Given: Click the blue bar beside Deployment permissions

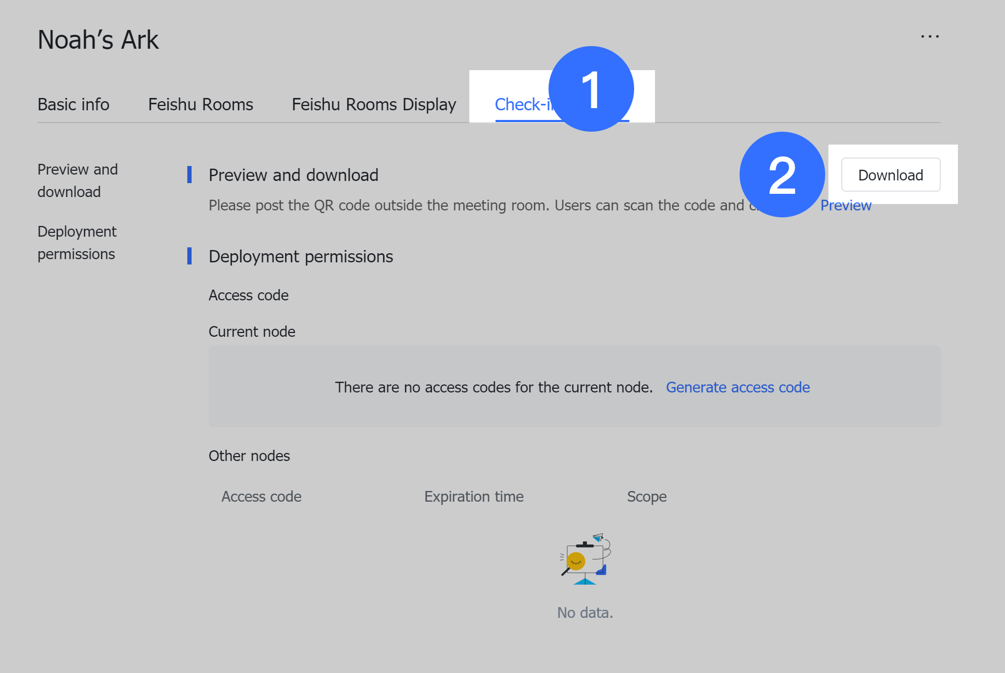Looking at the screenshot, I should pyautogui.click(x=190, y=256).
